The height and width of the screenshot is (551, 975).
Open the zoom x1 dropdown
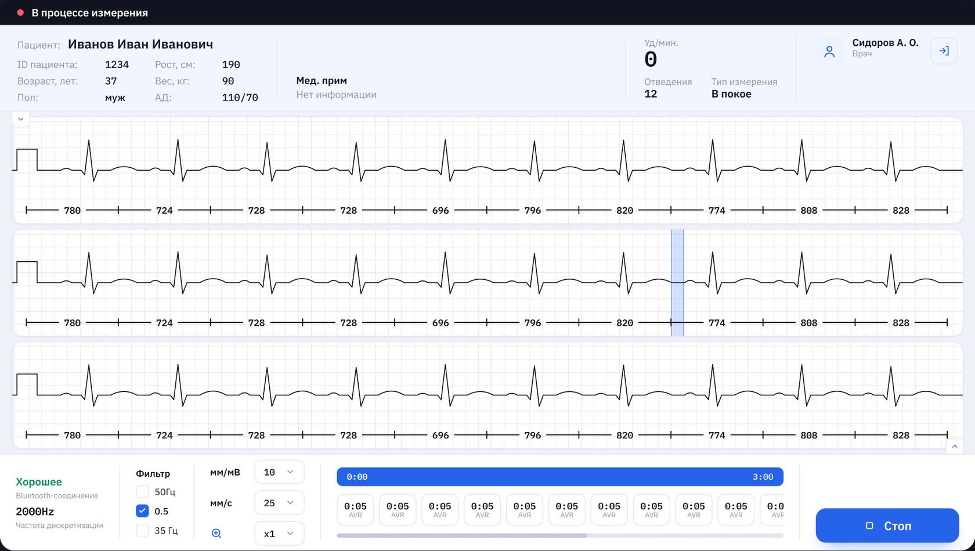pos(279,534)
